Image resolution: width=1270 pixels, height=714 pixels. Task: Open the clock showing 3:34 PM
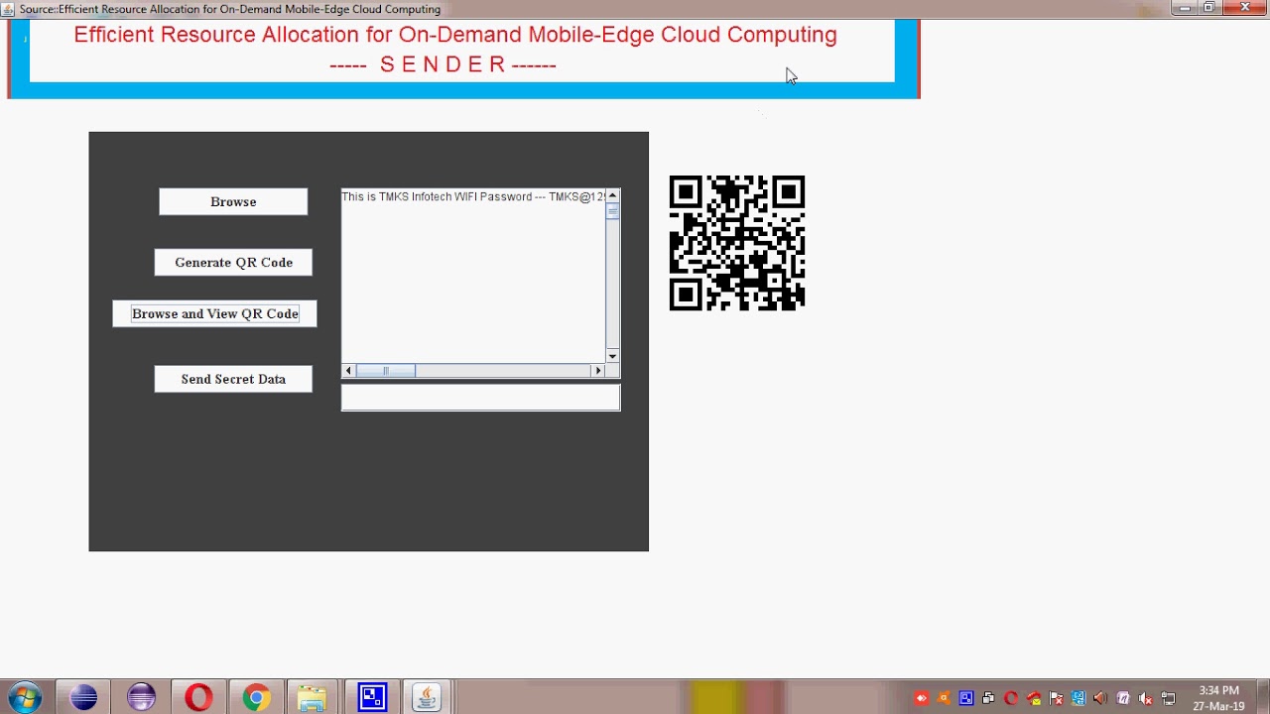tap(1218, 698)
